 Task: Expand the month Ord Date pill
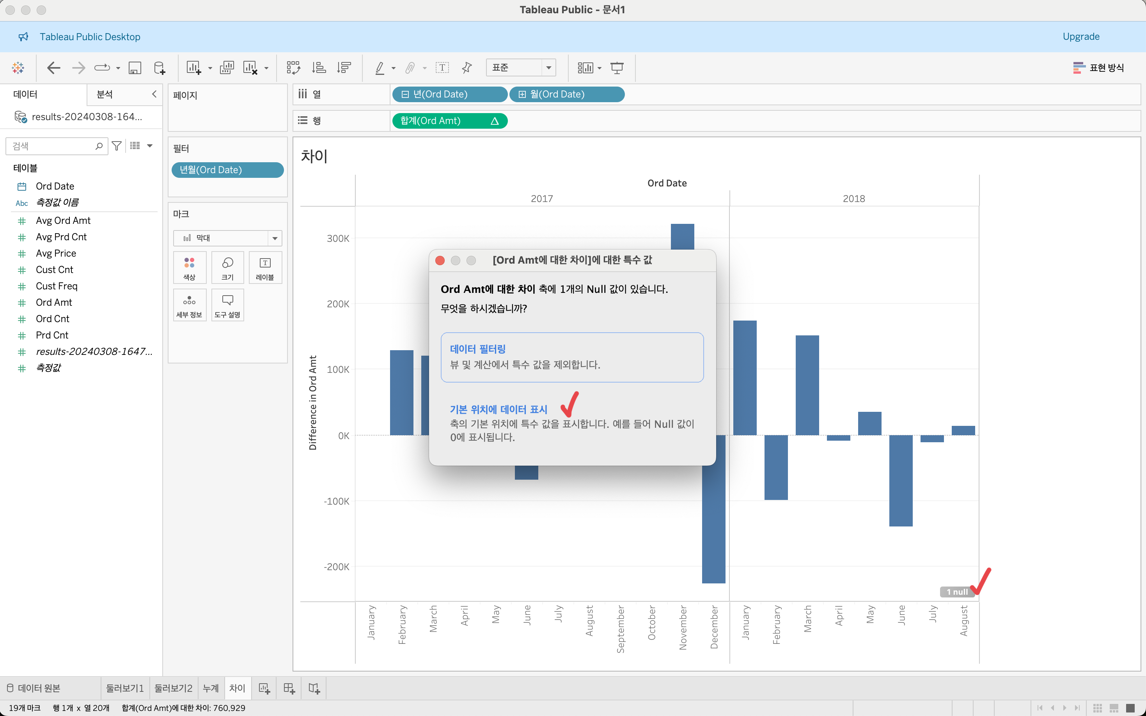pos(522,94)
